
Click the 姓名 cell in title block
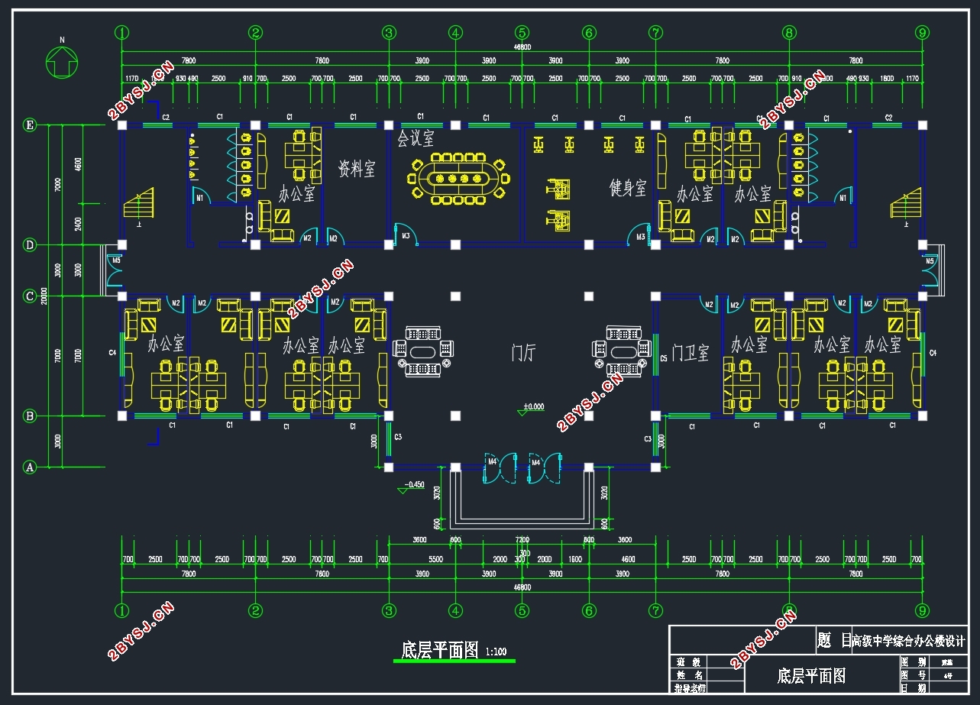point(688,675)
